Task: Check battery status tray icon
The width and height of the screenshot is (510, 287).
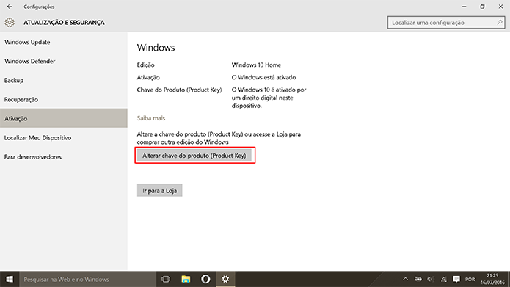Action: coord(418,279)
